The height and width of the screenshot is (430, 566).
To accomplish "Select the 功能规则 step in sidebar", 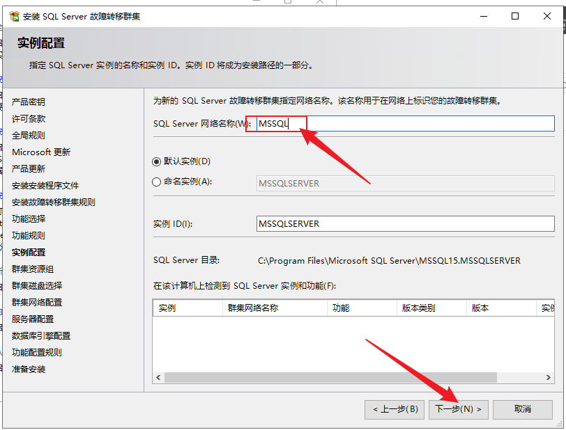I will click(x=29, y=236).
